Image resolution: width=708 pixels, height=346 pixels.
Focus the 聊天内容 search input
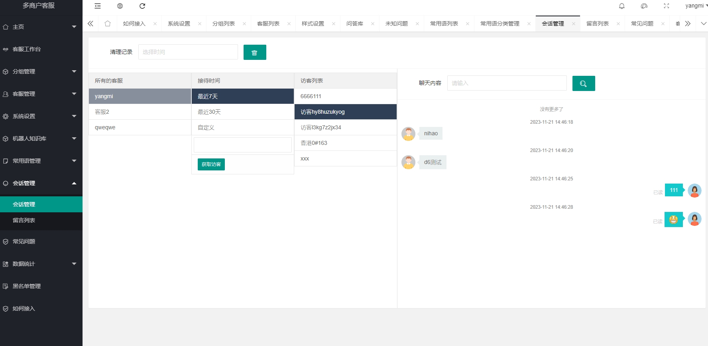(507, 83)
